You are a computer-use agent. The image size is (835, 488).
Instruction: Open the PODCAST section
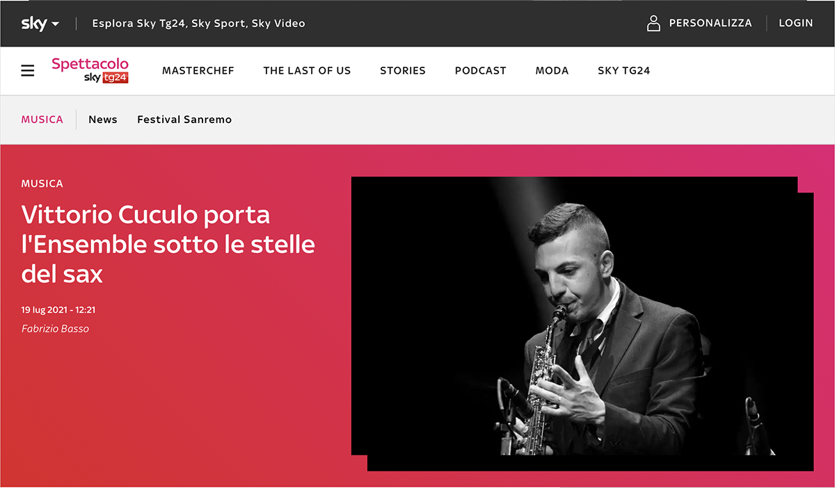pyautogui.click(x=481, y=71)
